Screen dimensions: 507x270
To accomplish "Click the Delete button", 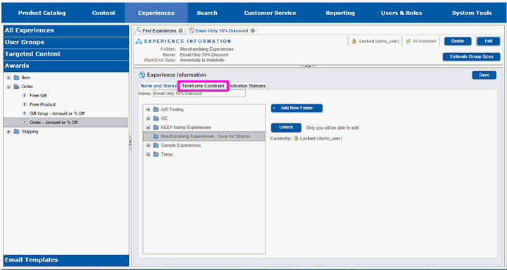I will point(458,41).
